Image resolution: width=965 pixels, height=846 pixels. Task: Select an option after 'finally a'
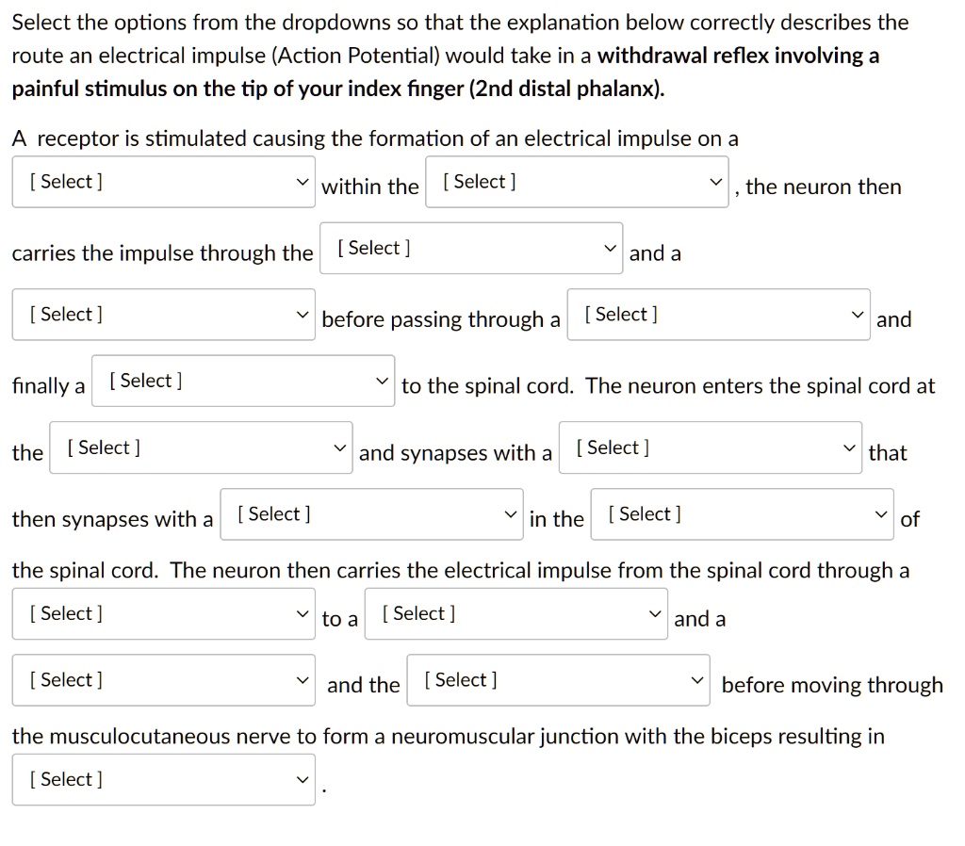240,380
